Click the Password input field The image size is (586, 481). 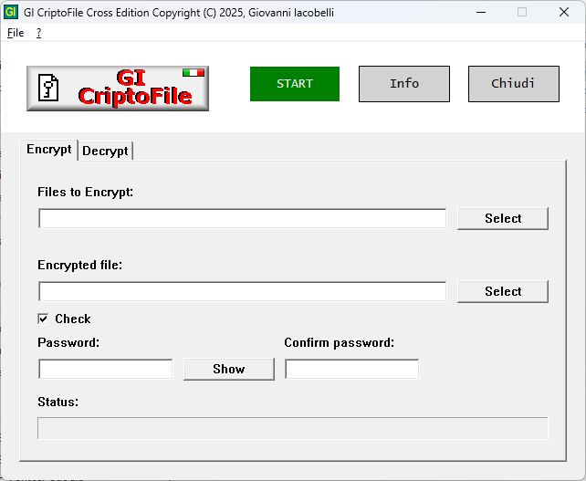[x=105, y=369]
